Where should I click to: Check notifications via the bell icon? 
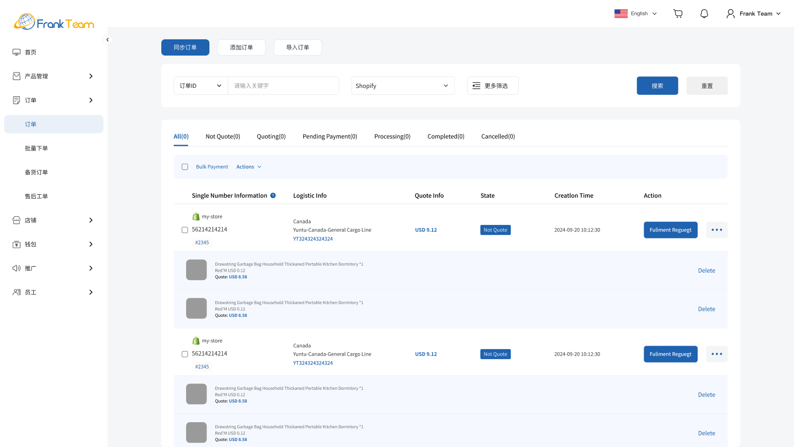[704, 13]
